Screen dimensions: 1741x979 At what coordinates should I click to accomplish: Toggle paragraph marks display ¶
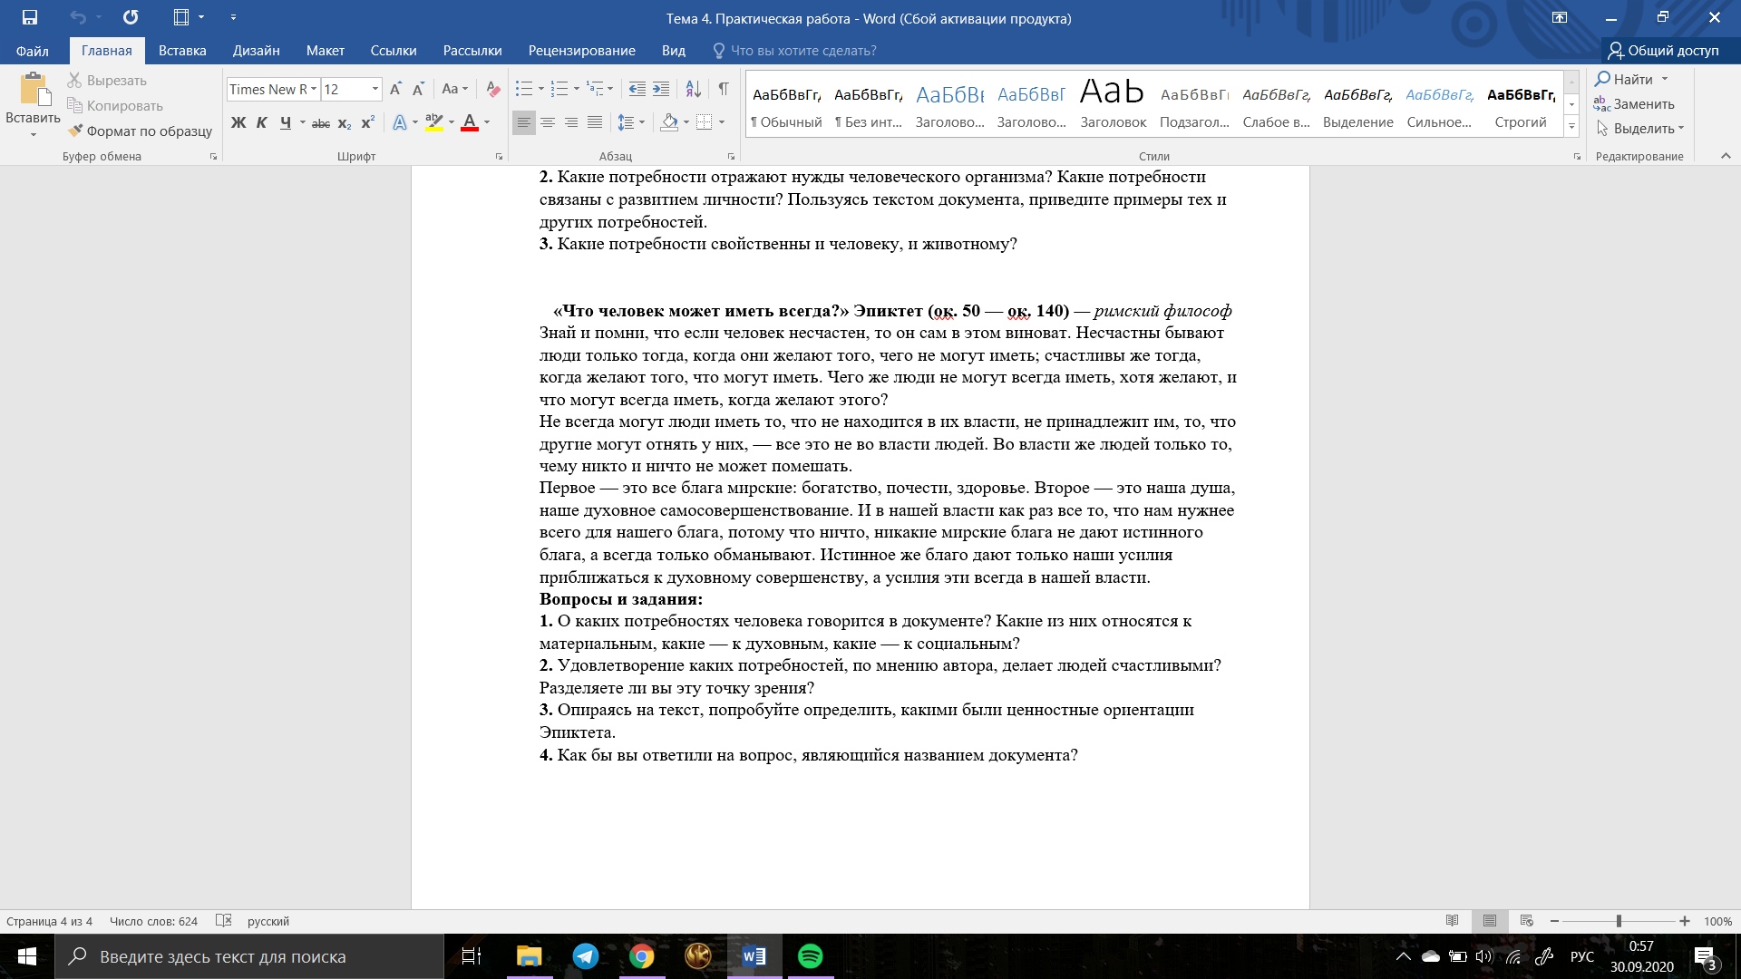tap(724, 89)
